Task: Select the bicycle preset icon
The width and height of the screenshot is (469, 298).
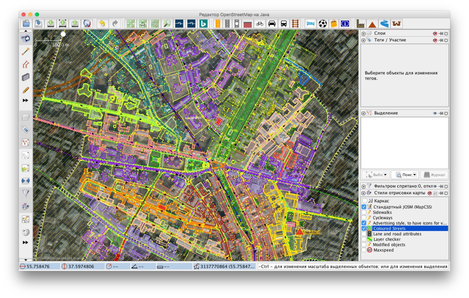Action: coord(260,23)
